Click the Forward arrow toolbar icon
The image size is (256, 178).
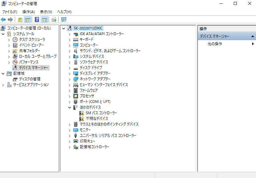point(10,20)
